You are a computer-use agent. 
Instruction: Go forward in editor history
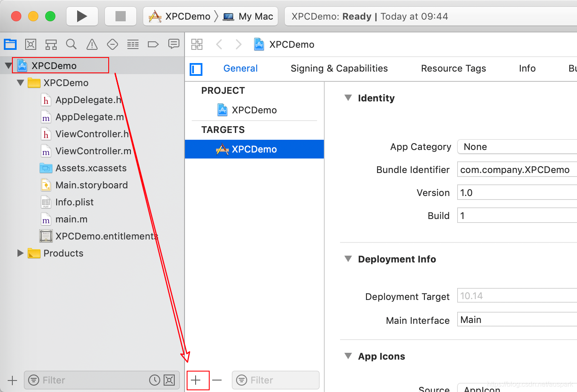pos(239,44)
